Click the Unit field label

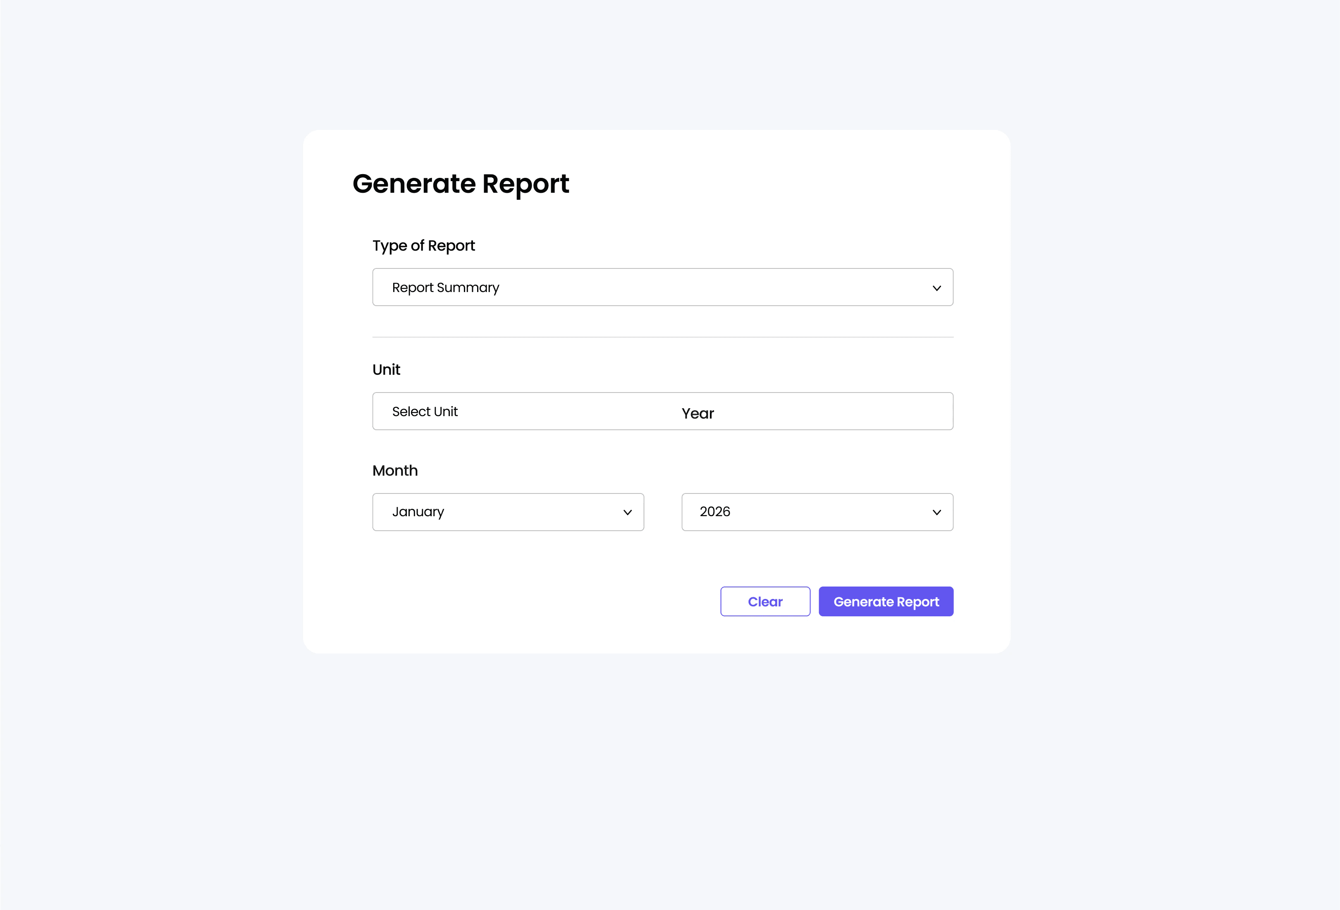click(x=386, y=370)
